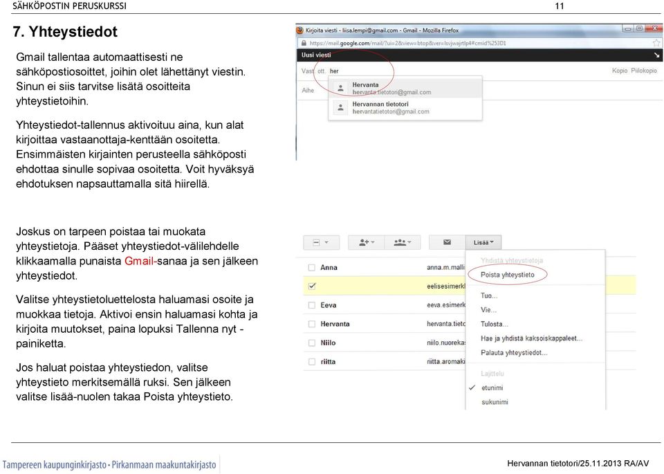Close the Firefox compose window
The width and height of the screenshot is (664, 474).
[x=655, y=29]
